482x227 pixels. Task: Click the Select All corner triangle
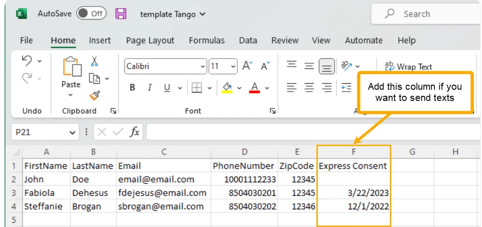click(x=17, y=153)
